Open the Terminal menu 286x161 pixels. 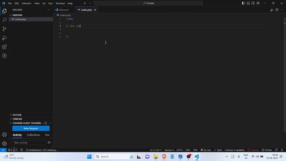(60, 3)
